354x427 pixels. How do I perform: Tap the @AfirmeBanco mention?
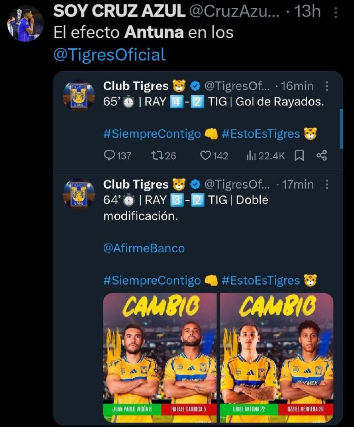click(x=144, y=248)
